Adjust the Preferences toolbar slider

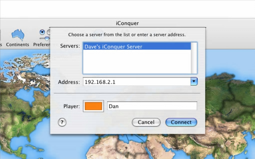coord(47,39)
